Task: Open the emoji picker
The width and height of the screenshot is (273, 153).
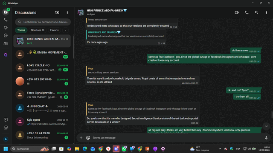Action: [88, 138]
